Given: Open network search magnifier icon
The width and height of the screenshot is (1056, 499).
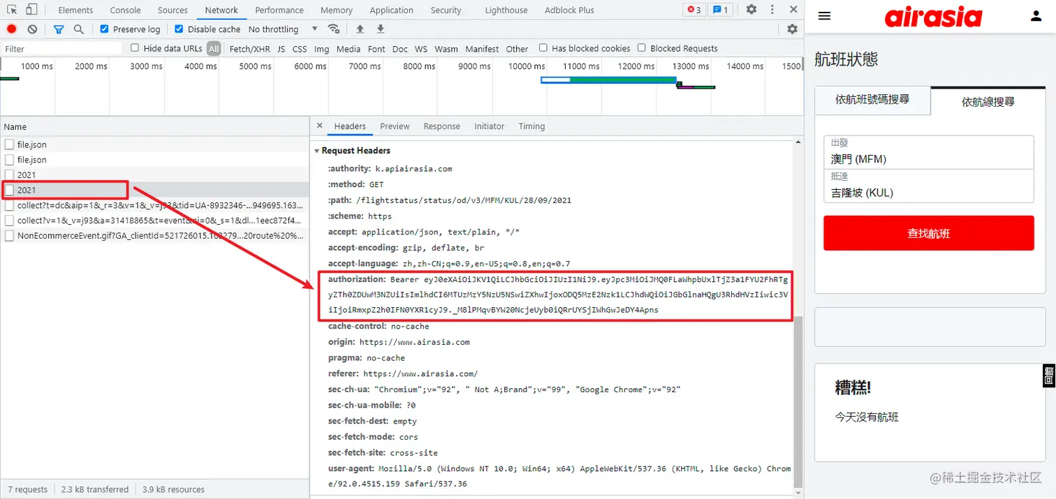Looking at the screenshot, I should (x=79, y=29).
